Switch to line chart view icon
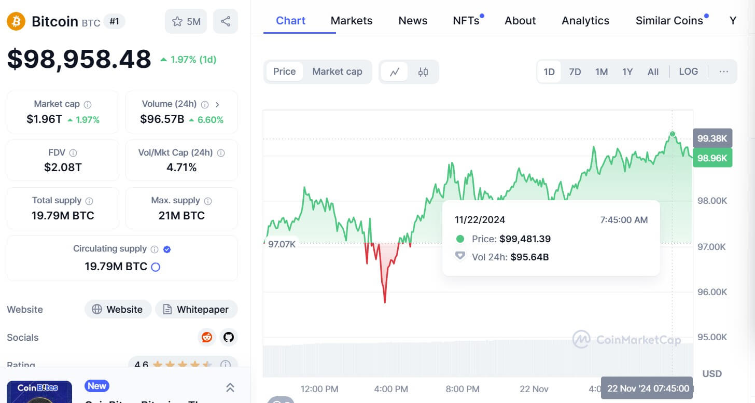This screenshot has height=403, width=755. 395,72
